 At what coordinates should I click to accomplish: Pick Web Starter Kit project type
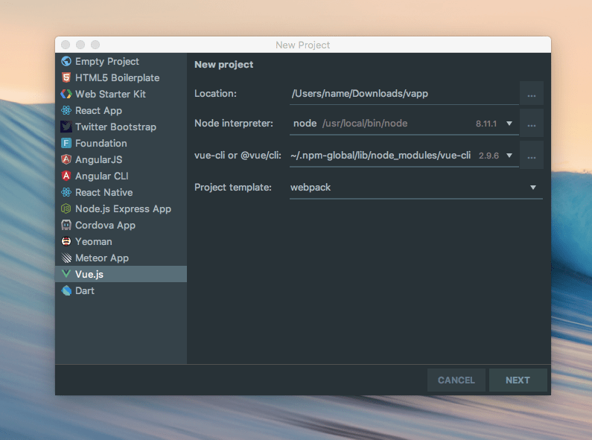tap(121, 94)
